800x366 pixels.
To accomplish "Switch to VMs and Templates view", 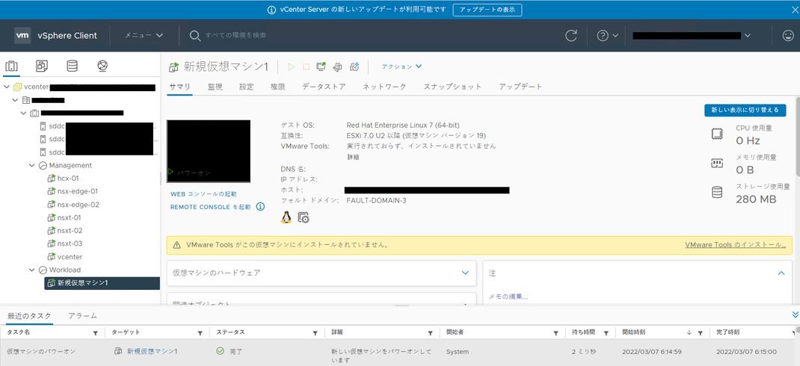I will (41, 66).
